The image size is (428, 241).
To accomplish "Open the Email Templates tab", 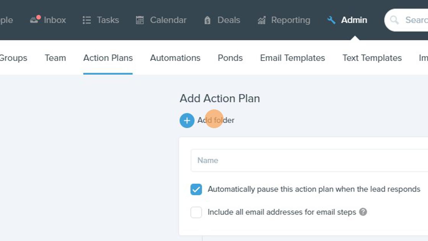I will [x=293, y=58].
